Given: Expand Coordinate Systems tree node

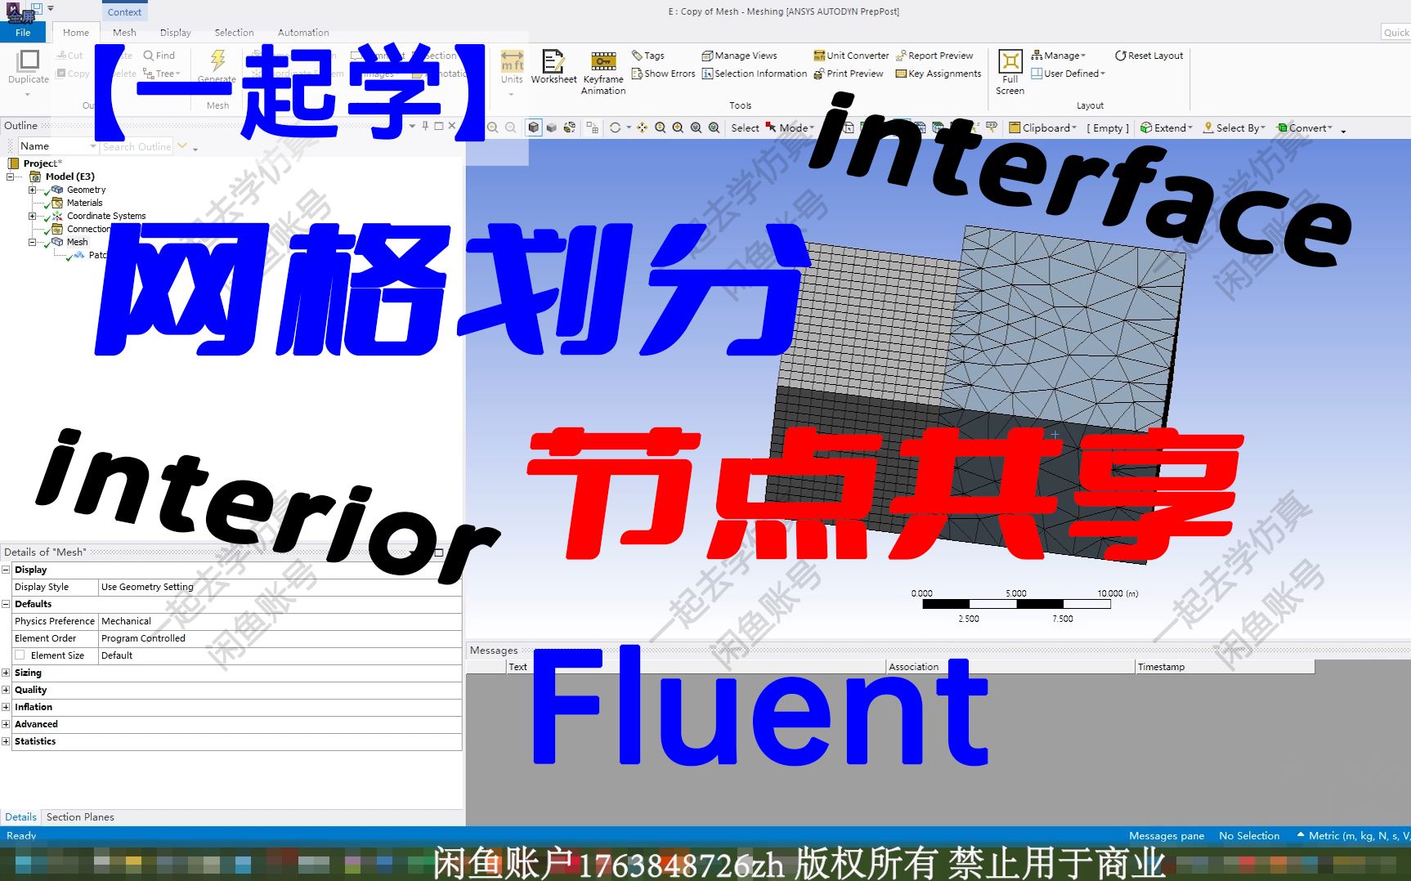Looking at the screenshot, I should 33,216.
